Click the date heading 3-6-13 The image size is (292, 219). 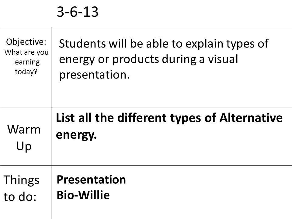click(x=78, y=12)
